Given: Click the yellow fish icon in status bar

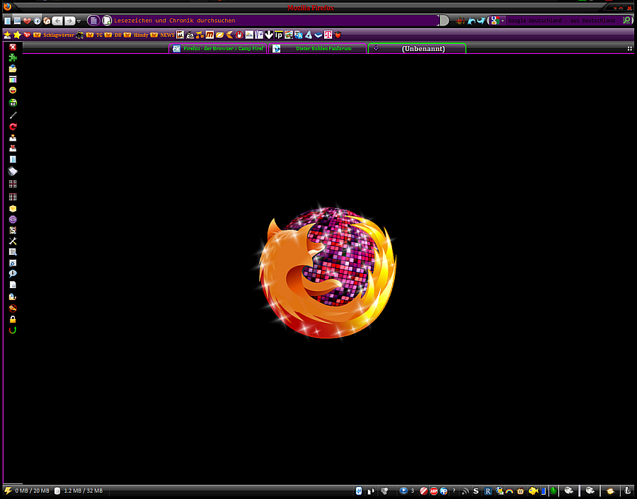Looking at the screenshot, I should (x=533, y=491).
